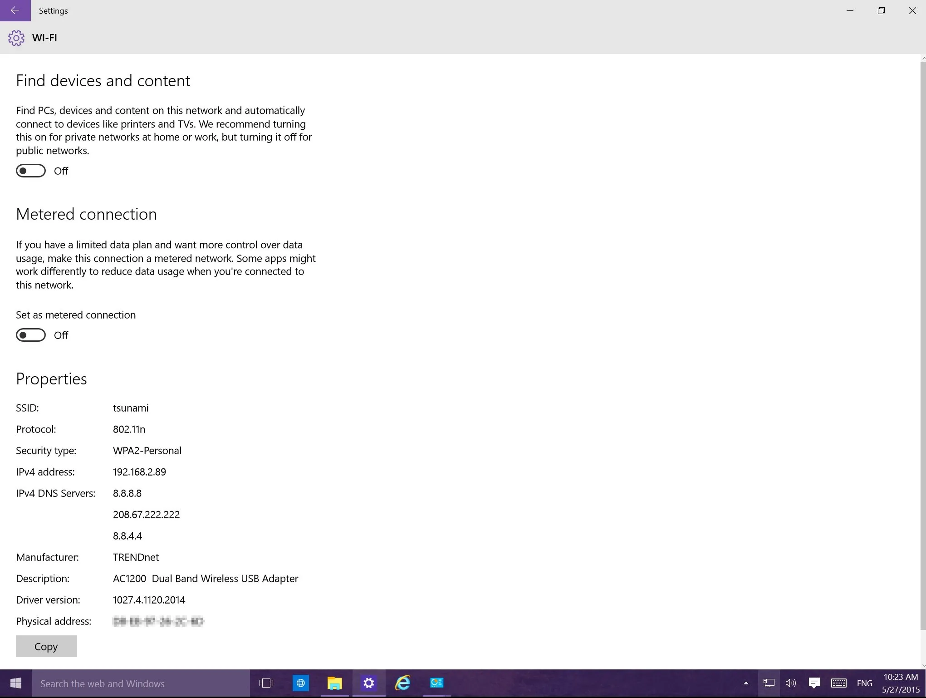
Task: Click the SSID value tsunami
Action: pyautogui.click(x=131, y=408)
